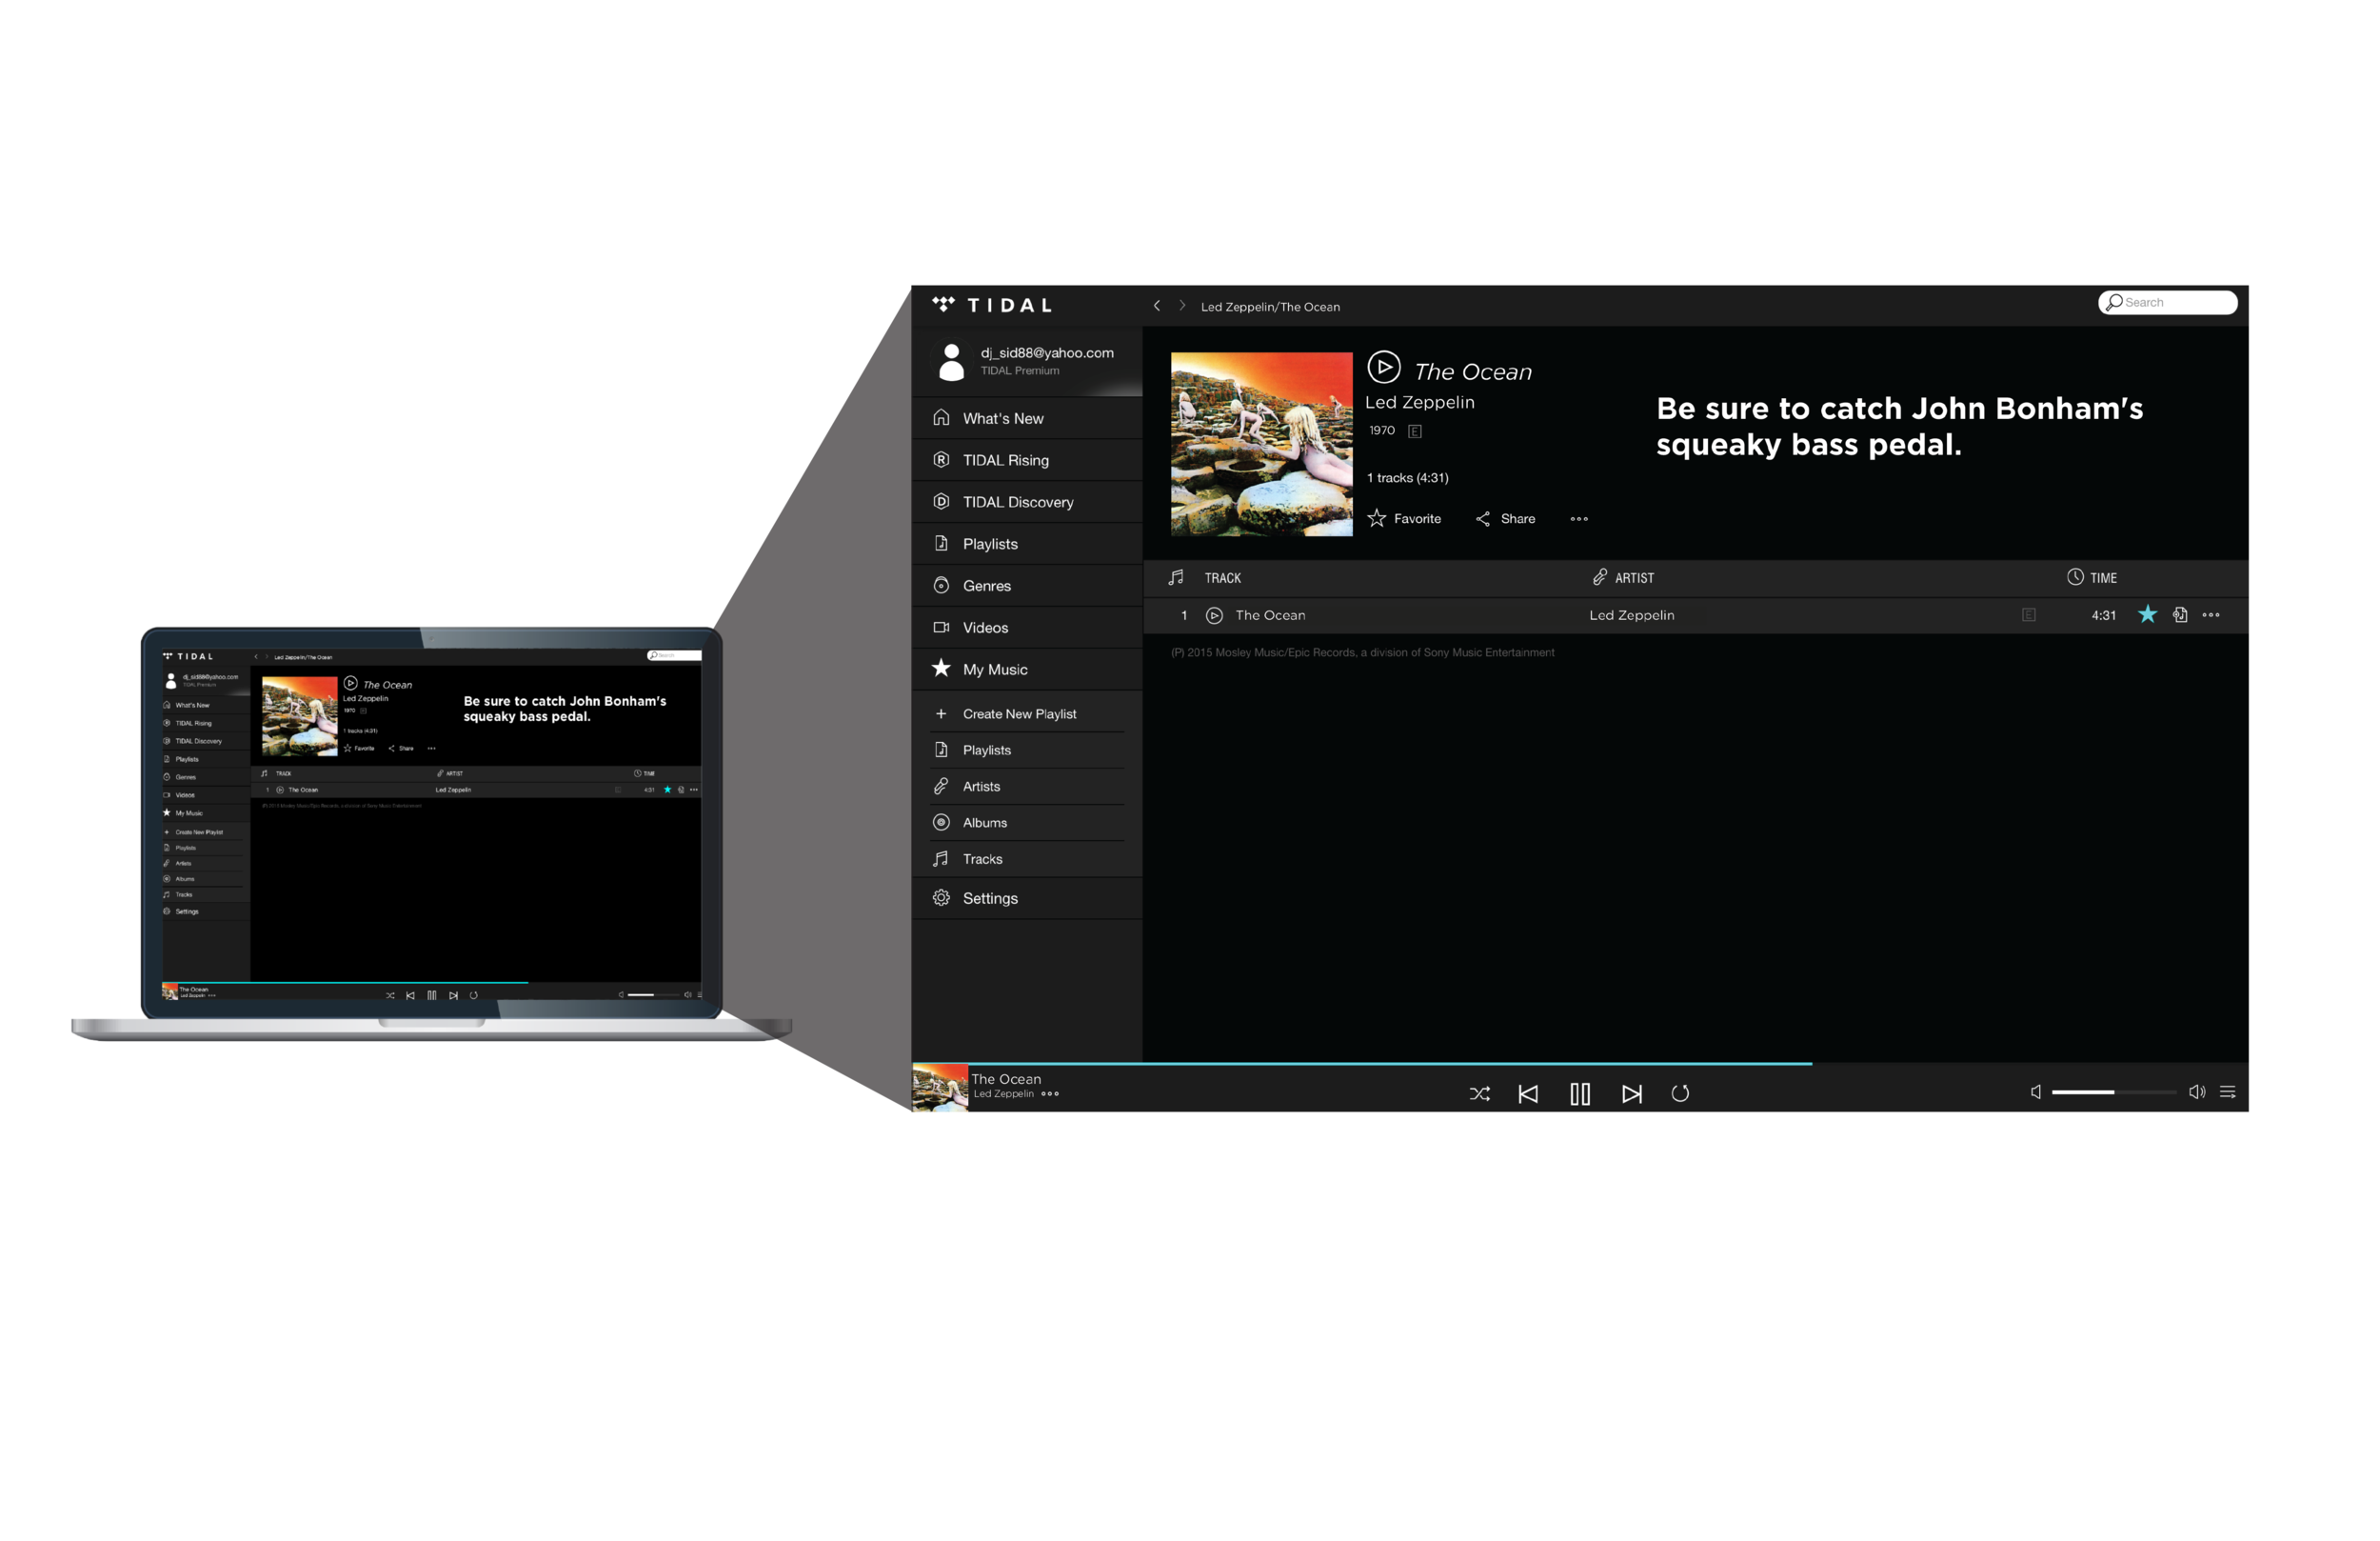Viewport: 2380px width, 1541px height.
Task: Click play icon in track row 1, enlarged view
Action: pyautogui.click(x=1214, y=616)
